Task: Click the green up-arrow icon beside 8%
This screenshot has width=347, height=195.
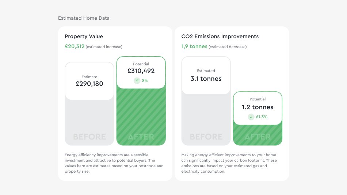Action: [137, 81]
